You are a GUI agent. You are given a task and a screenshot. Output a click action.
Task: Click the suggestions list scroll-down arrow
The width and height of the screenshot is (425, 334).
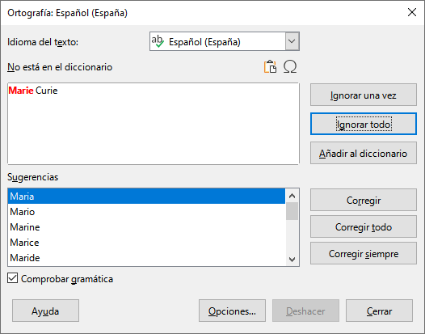point(292,259)
